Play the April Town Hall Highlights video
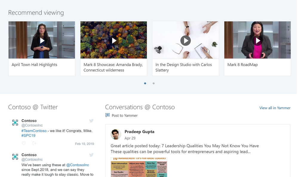 42,40
